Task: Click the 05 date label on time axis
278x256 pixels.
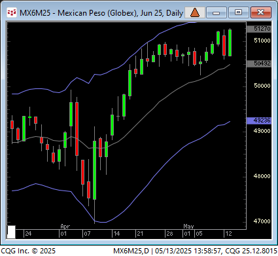Action: (199, 234)
